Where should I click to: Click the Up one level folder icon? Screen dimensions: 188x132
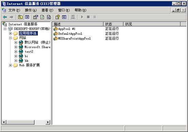pos(20,17)
